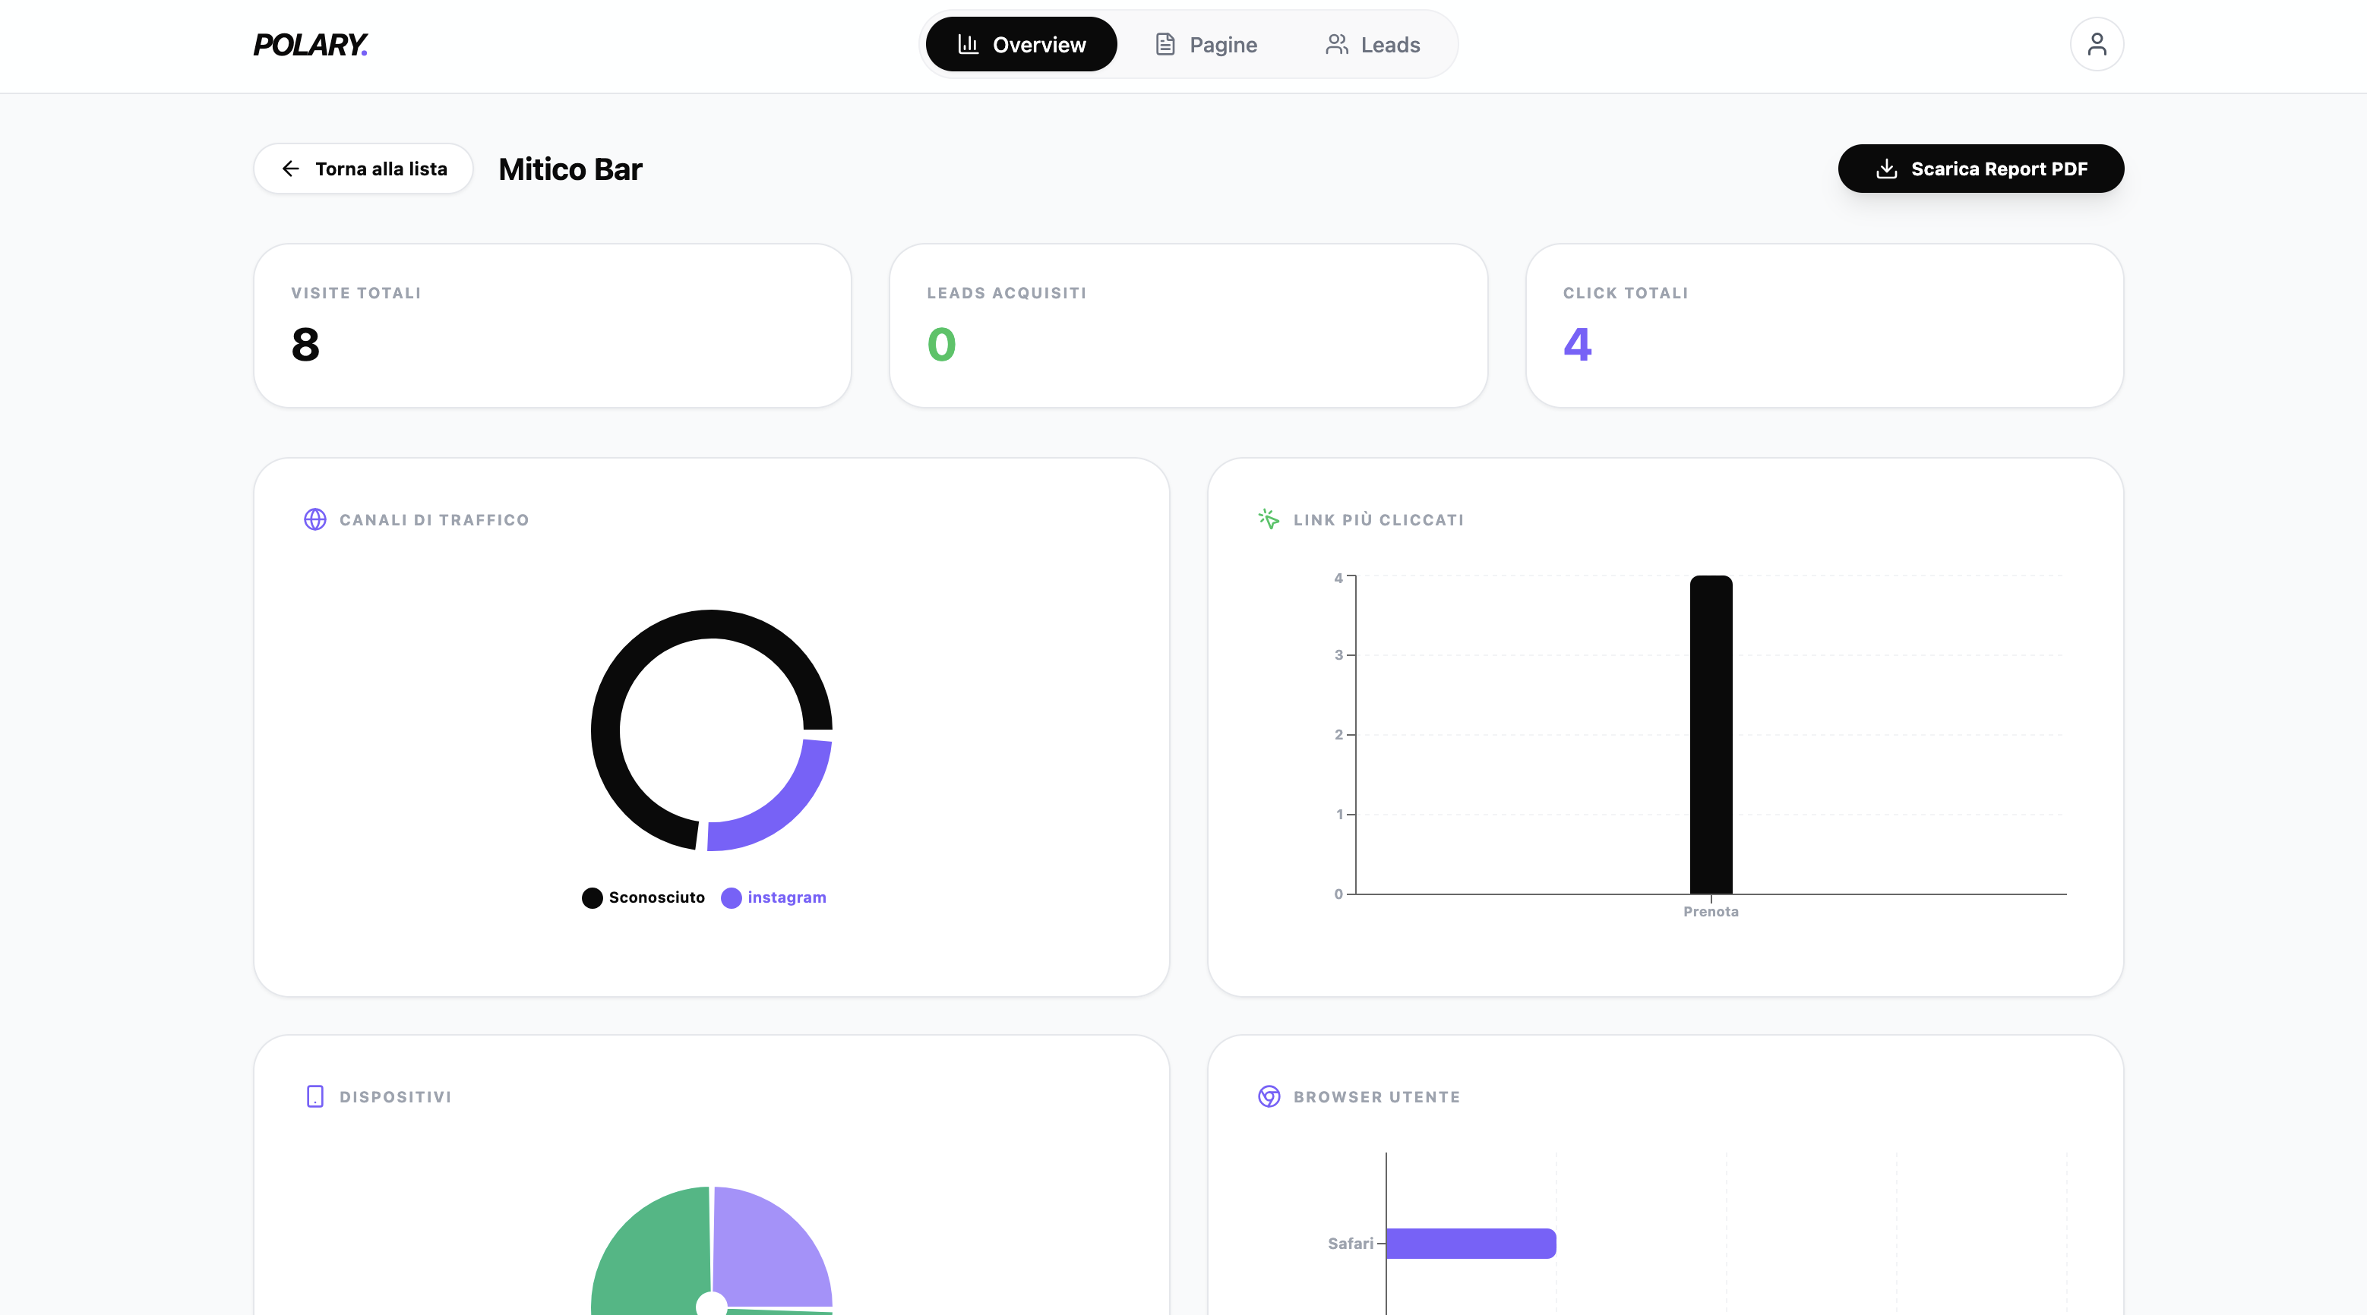Click the purple instagram legend color dot

pos(732,897)
